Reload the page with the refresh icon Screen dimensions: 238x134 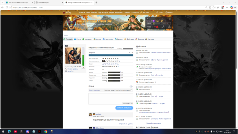tap(7, 7)
